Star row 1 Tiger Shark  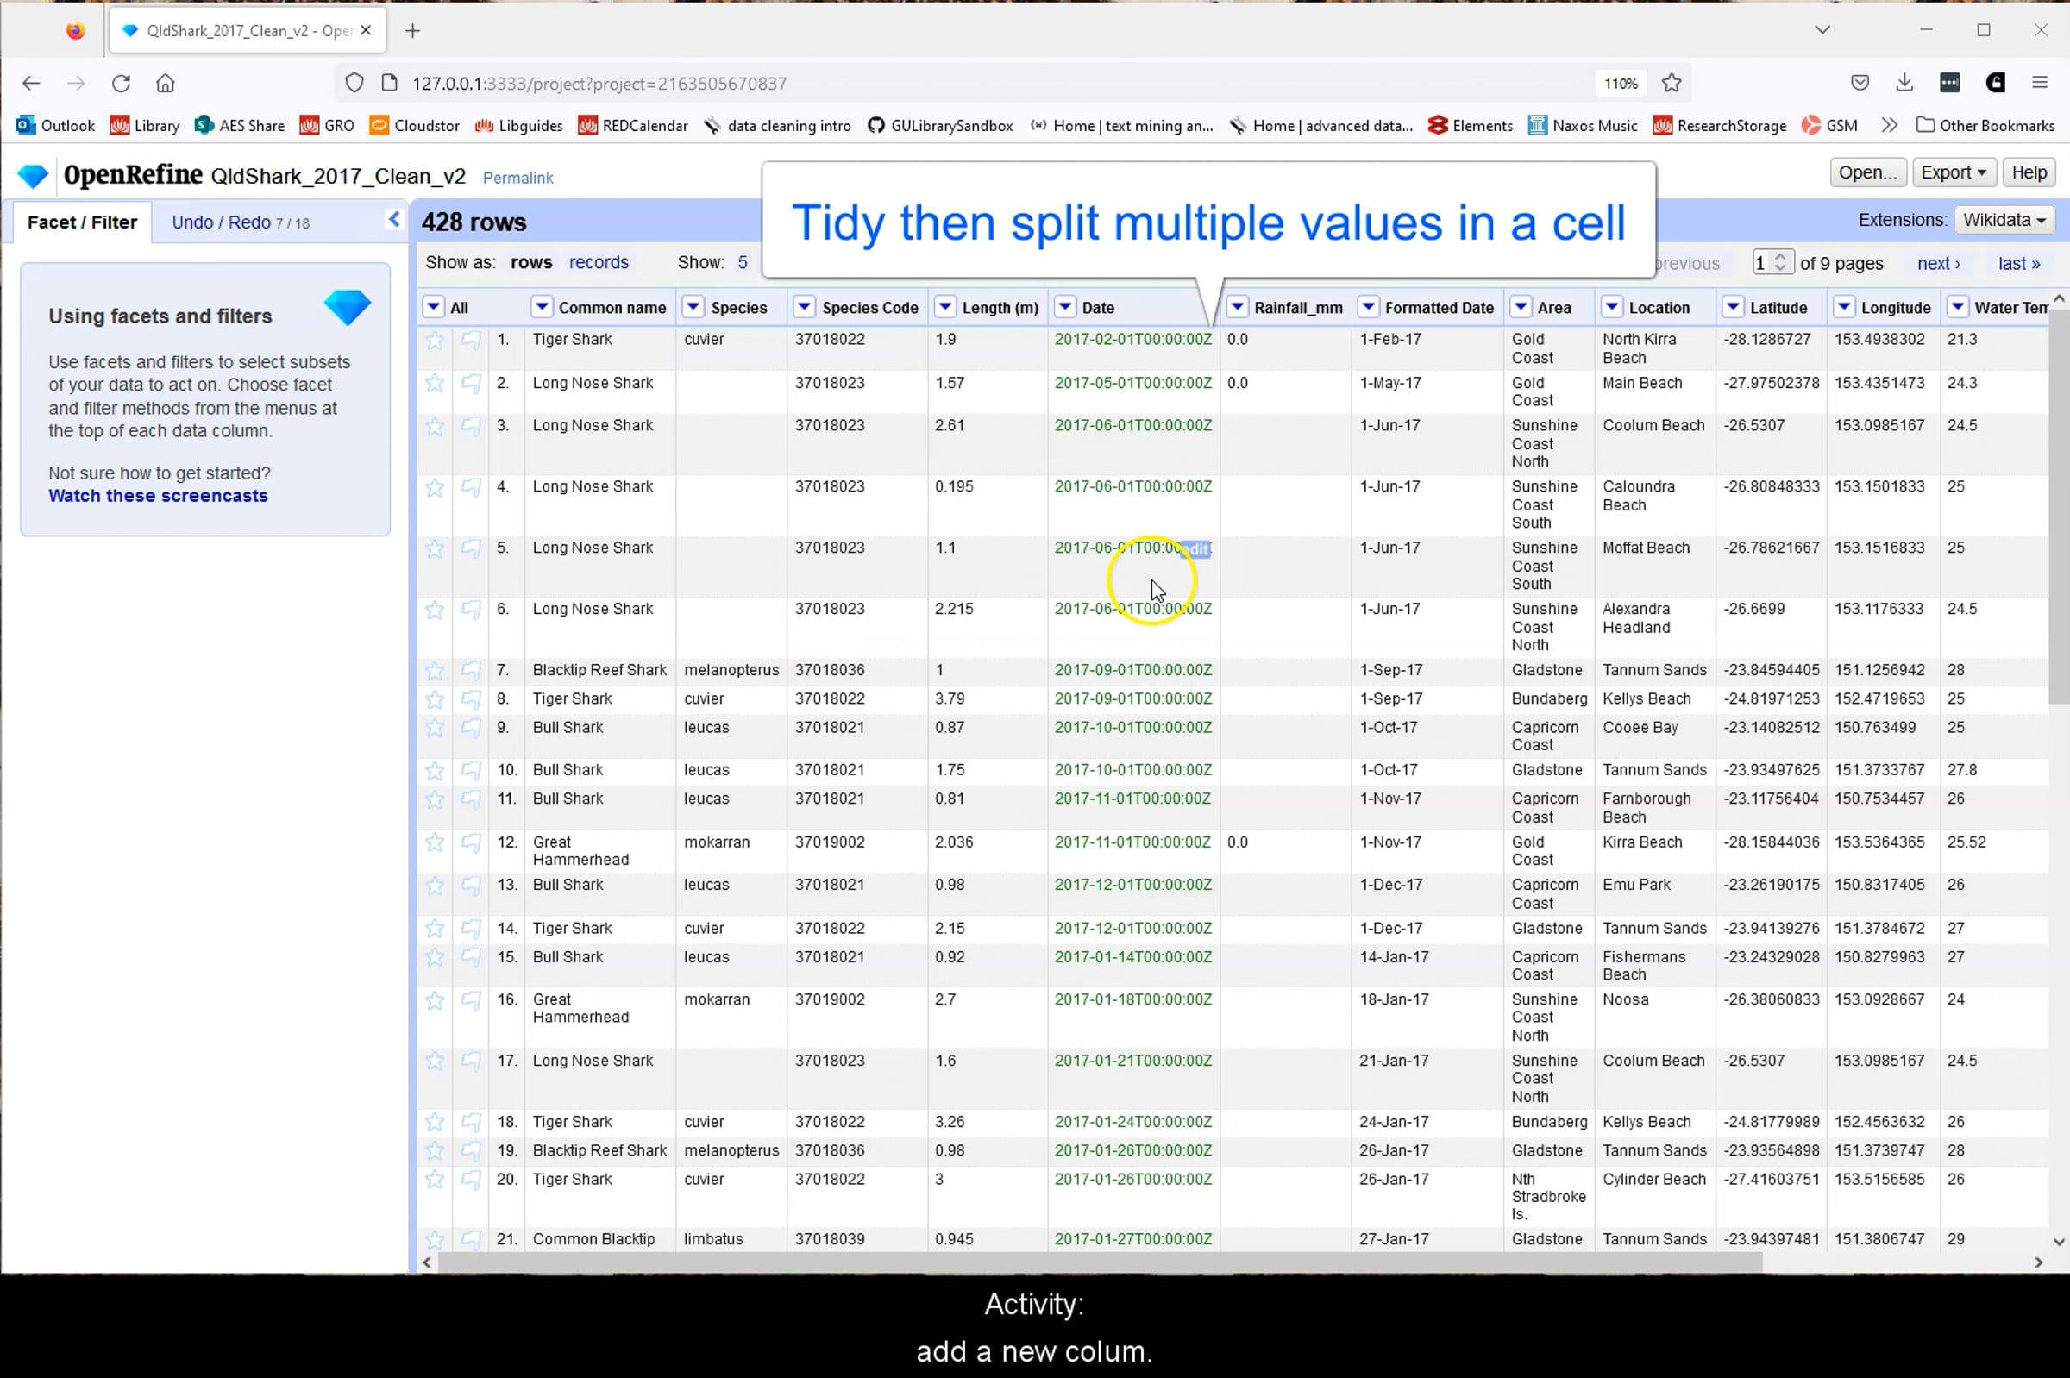pyautogui.click(x=434, y=340)
